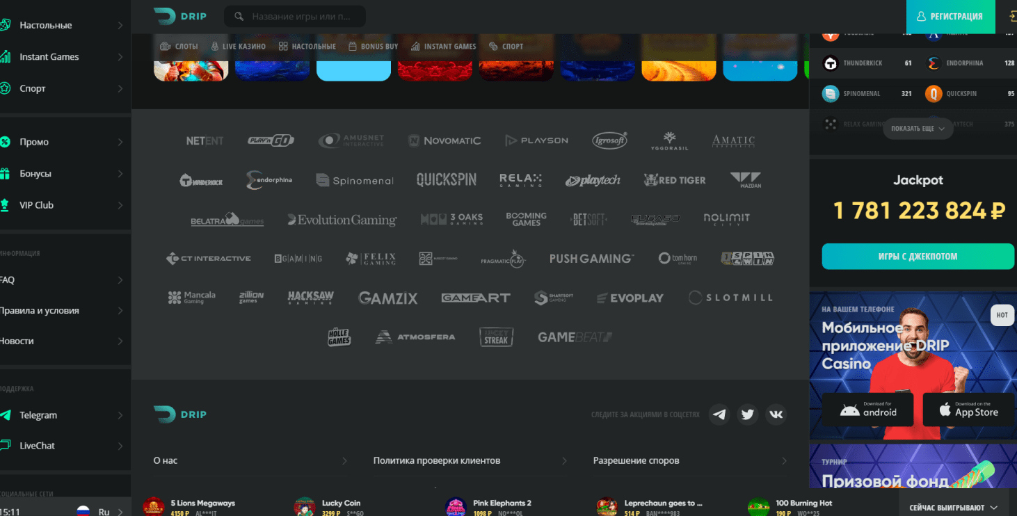Focus the game name search field
This screenshot has height=516, width=1017.
pyautogui.click(x=295, y=17)
